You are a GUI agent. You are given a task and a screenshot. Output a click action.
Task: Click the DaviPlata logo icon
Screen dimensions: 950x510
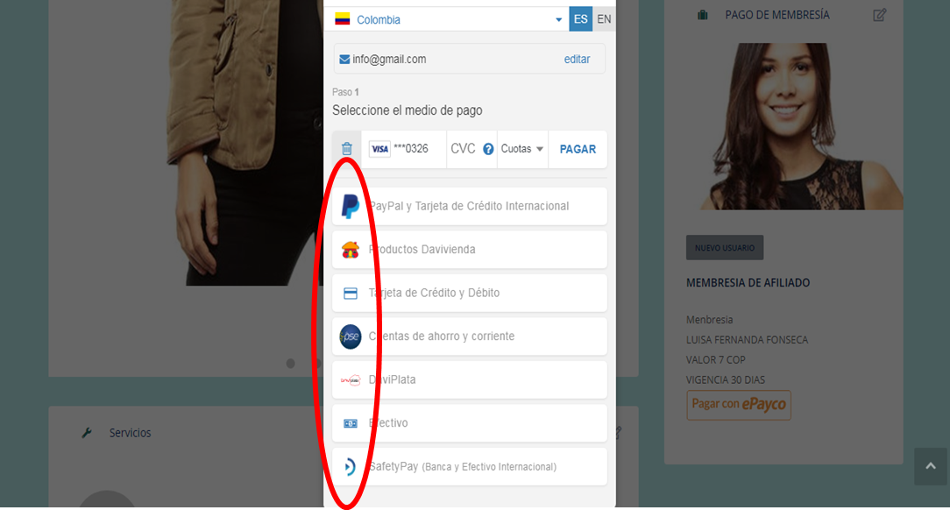(x=351, y=380)
